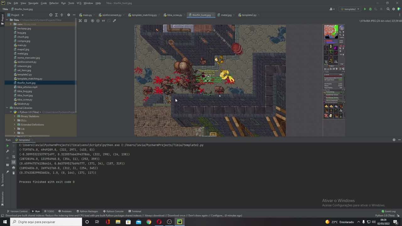402x226 pixels.
Task: Open IDE settings gear in top toolbar
Action: (394, 9)
